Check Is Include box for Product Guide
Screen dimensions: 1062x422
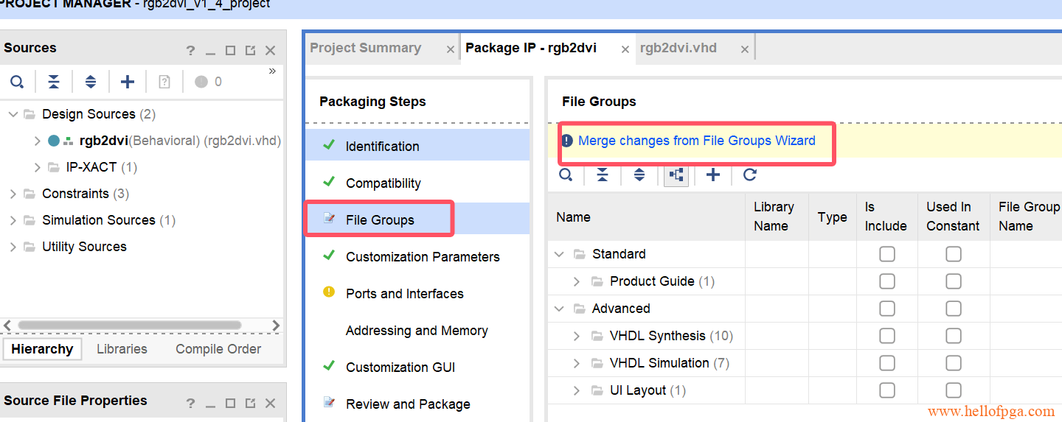point(887,281)
